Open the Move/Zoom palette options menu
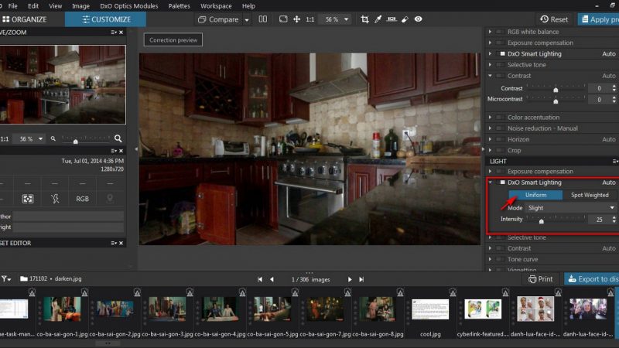Screen dimensions: 619x348 pos(114,32)
